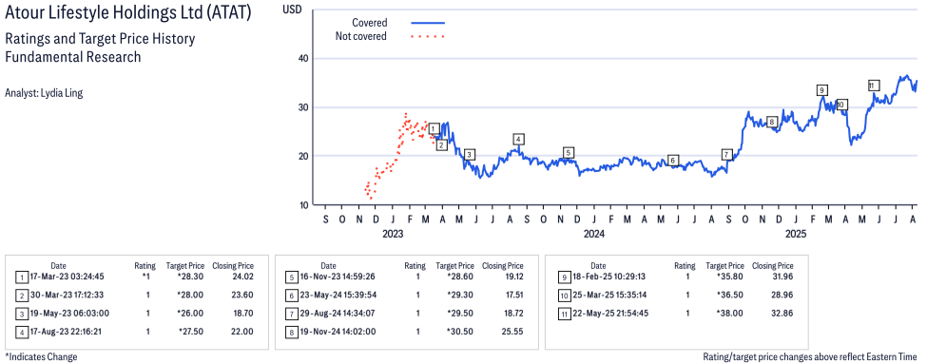Click the target price *28.30
The width and height of the screenshot is (927, 363).
click(x=191, y=277)
